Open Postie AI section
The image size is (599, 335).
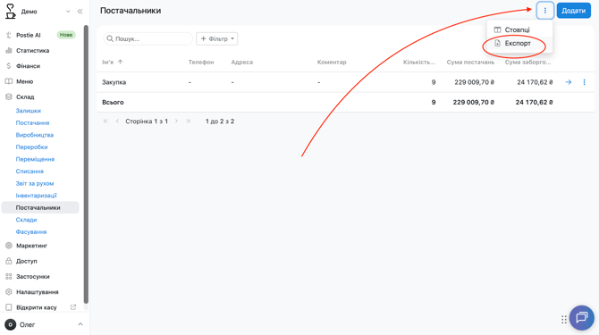tap(29, 35)
